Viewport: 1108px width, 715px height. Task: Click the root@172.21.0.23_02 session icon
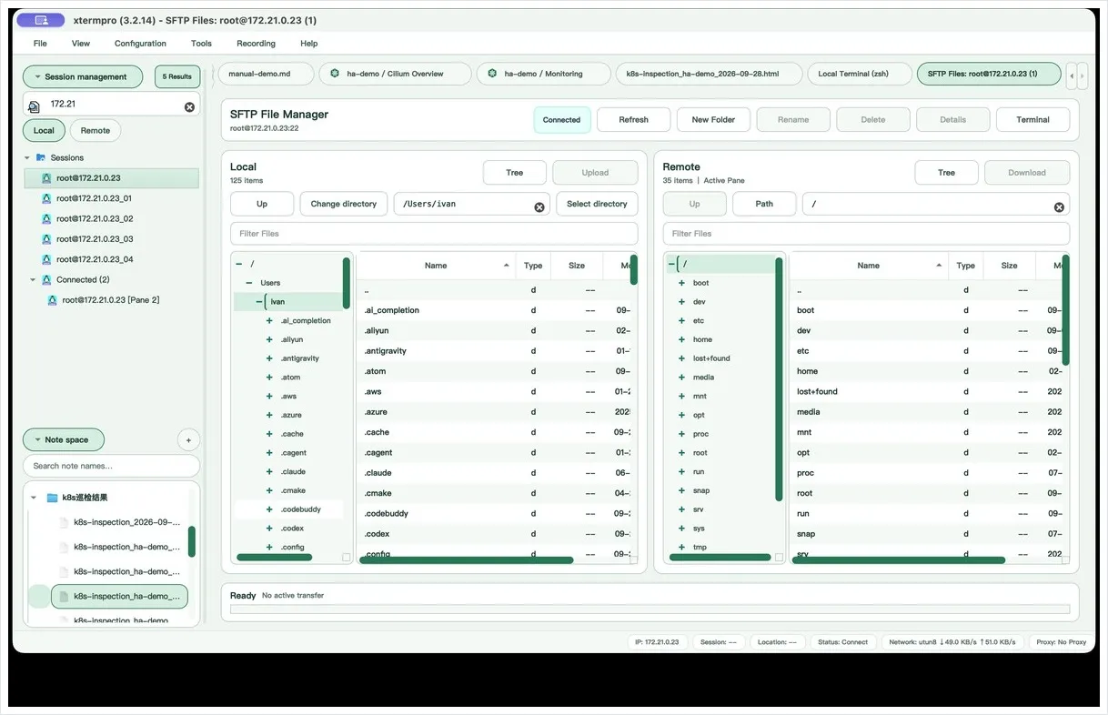coord(46,218)
